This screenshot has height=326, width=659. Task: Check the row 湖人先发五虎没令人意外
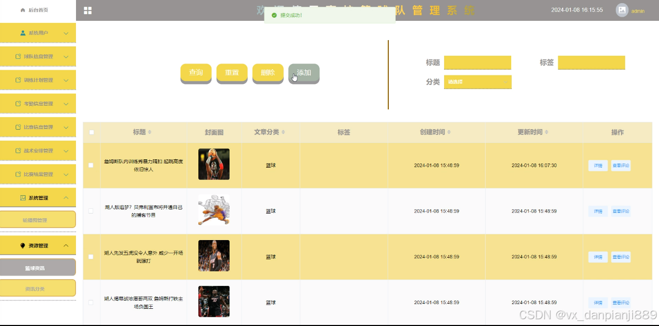pyautogui.click(x=91, y=257)
